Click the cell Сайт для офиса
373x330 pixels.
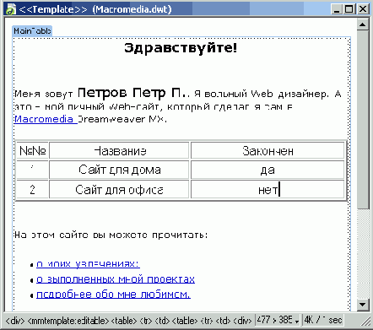[x=120, y=190]
